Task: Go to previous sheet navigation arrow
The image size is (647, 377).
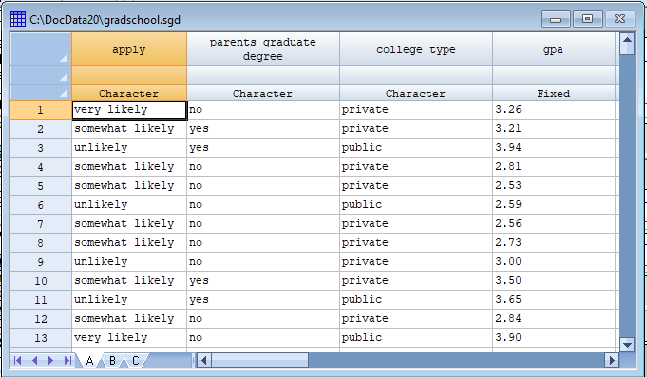Action: (x=34, y=361)
